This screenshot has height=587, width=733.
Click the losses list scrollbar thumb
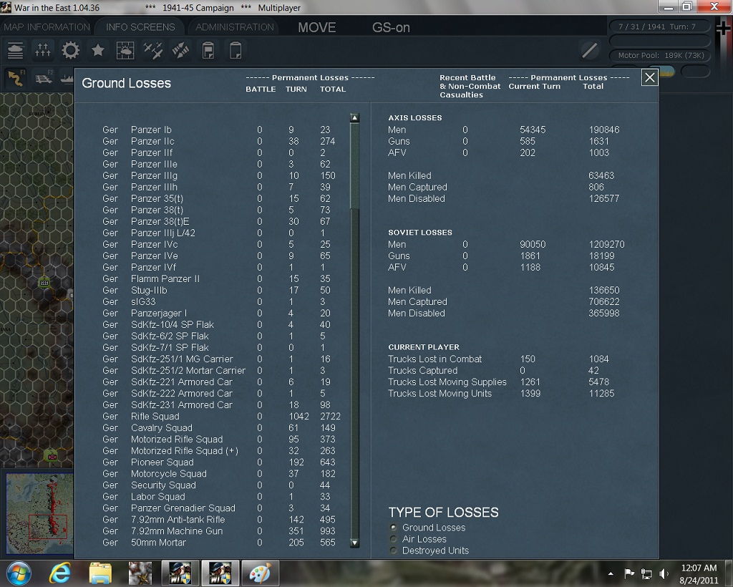click(x=355, y=166)
